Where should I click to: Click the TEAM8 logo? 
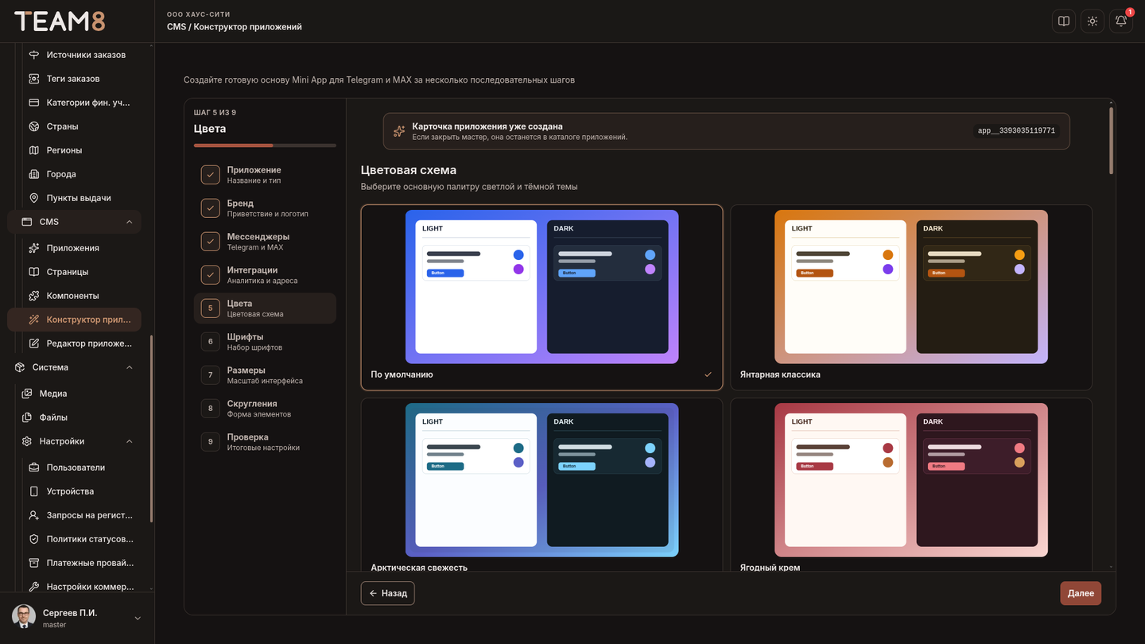tap(60, 21)
